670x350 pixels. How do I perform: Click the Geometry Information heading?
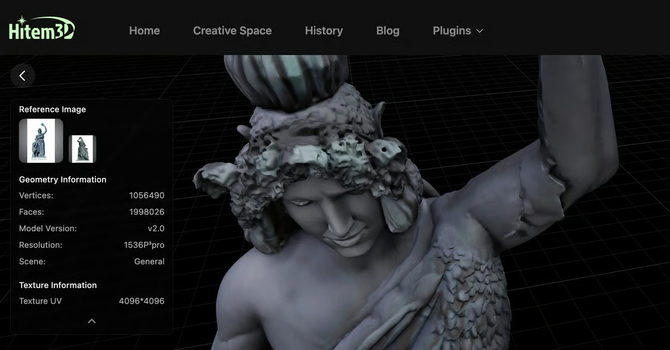[x=63, y=179]
